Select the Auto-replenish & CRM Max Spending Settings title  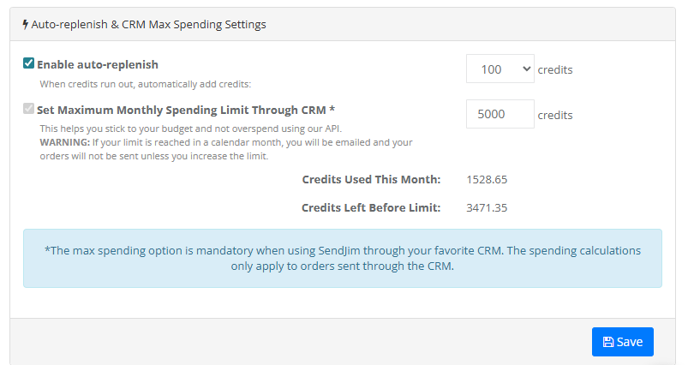[148, 25]
